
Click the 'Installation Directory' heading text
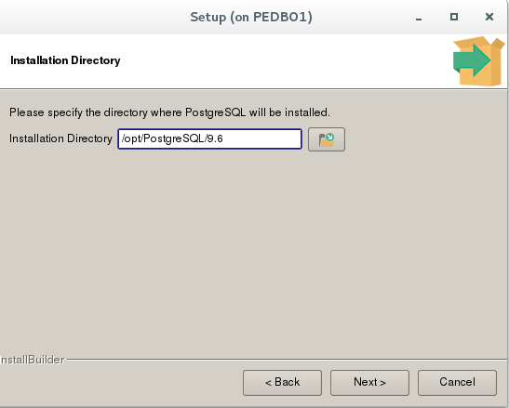tap(65, 60)
